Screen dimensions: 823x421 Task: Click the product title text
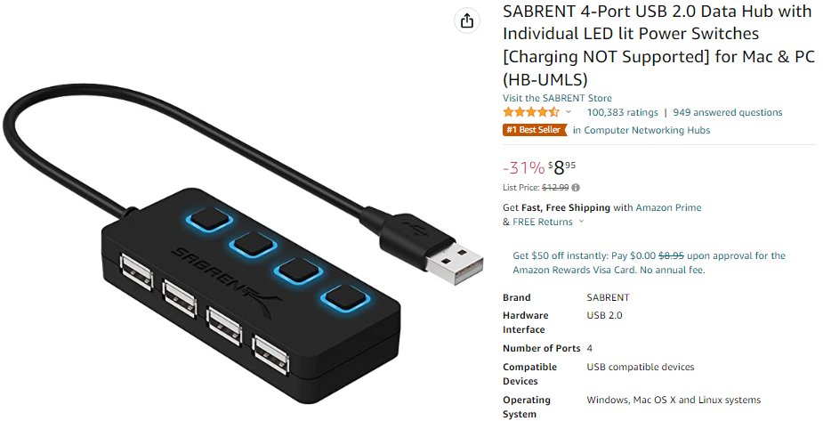point(658,45)
